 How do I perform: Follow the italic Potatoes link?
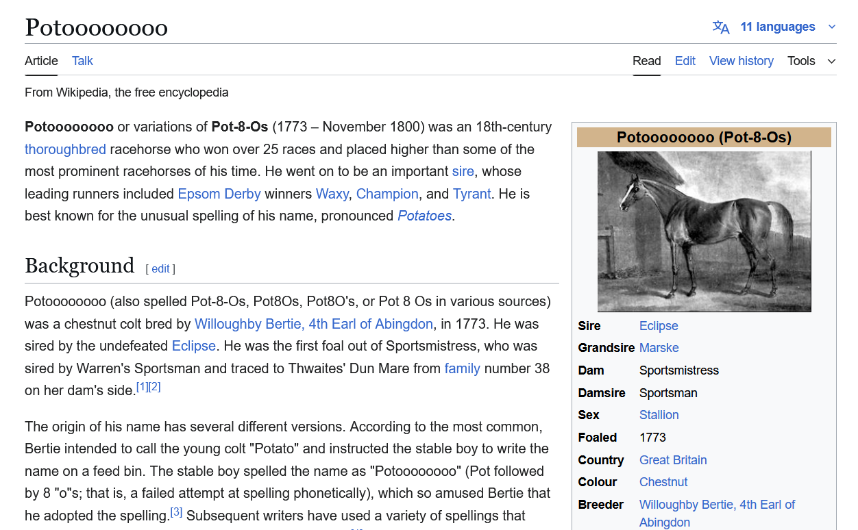click(425, 216)
